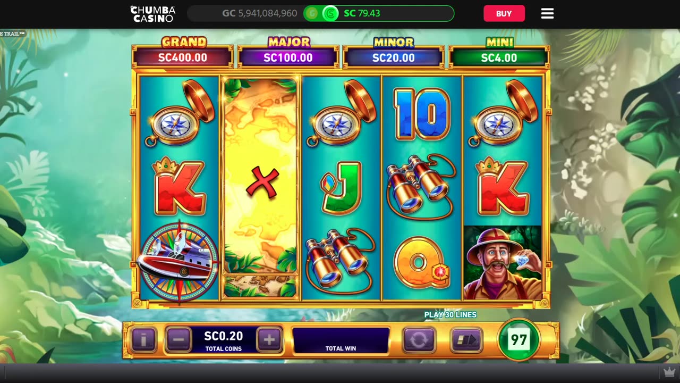Click the MINI jackpot SC4.00 panel
This screenshot has width=680, height=383.
tap(499, 52)
